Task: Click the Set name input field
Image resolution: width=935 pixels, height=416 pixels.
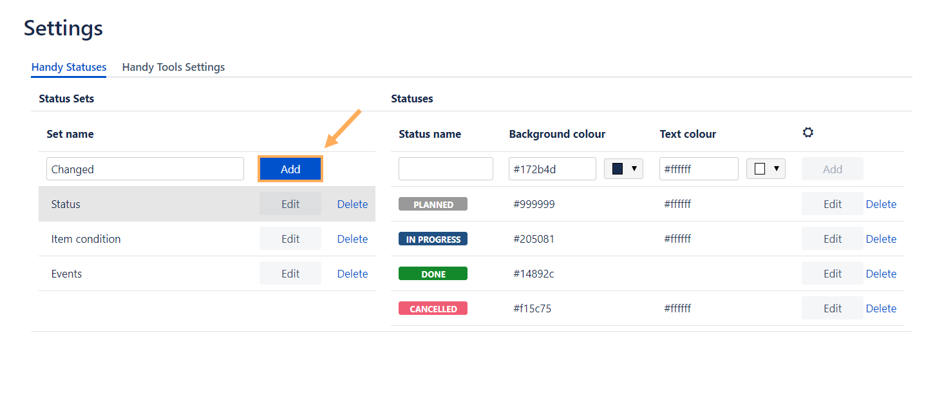Action: point(145,169)
